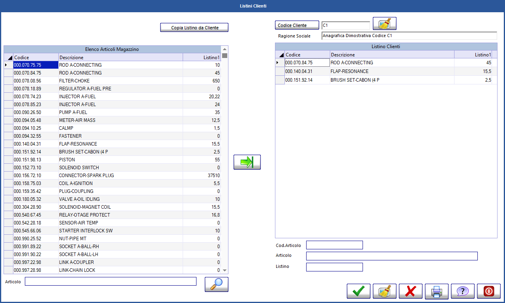Open help with the question mark button
505x303 pixels.
462,291
